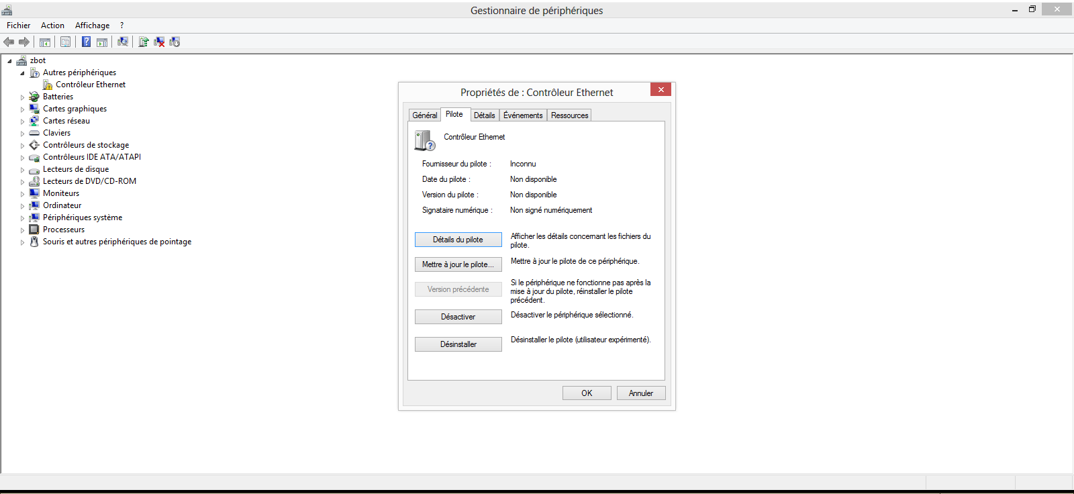This screenshot has height=494, width=1074.
Task: Click 'Non signé numériquement' value
Action: (551, 210)
